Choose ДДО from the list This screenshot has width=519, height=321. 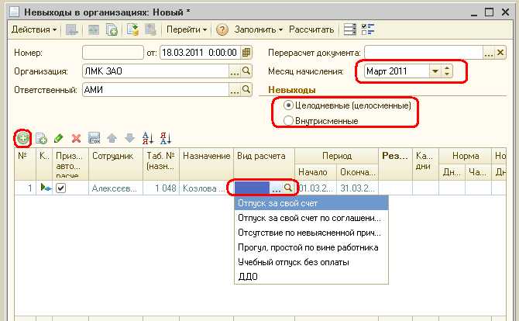point(311,277)
